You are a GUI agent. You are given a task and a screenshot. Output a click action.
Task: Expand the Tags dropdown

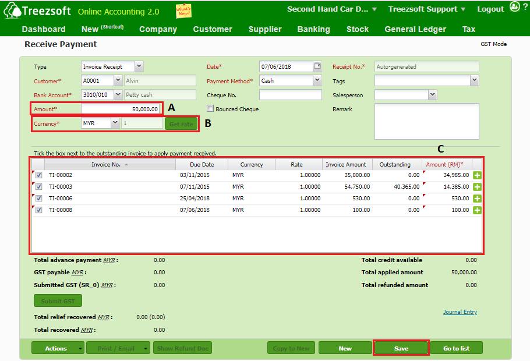[475, 80]
